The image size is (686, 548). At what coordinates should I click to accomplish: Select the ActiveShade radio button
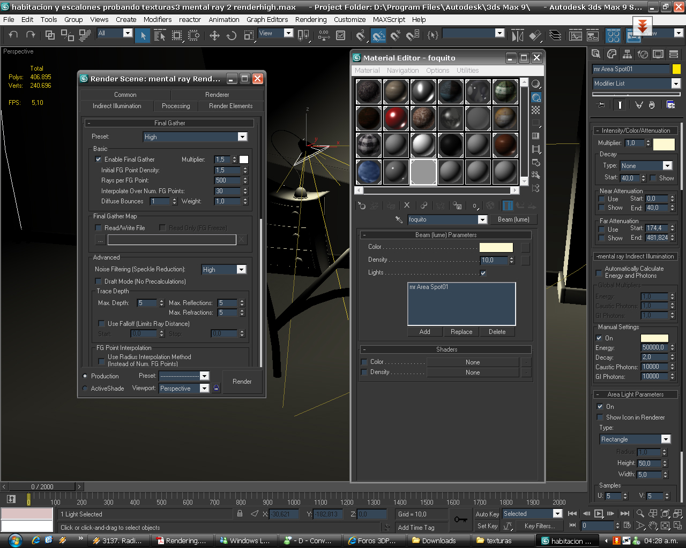(x=85, y=389)
